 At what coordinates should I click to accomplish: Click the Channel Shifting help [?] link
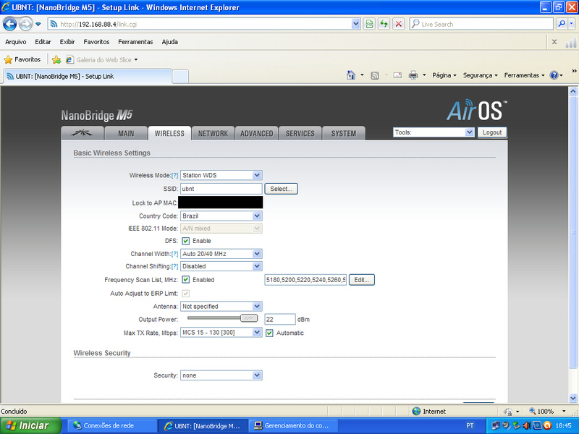pos(174,267)
